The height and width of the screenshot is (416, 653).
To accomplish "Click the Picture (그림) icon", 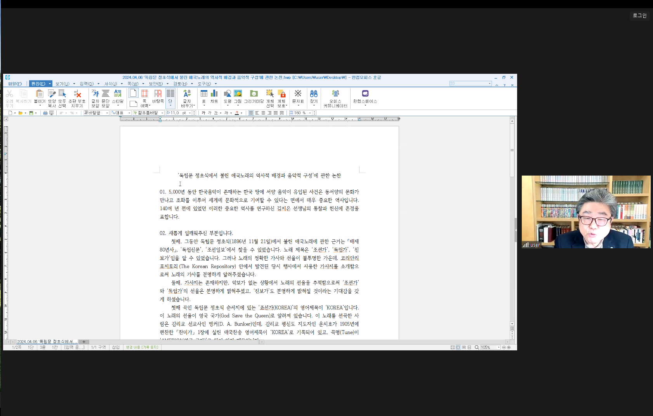I will point(238,94).
